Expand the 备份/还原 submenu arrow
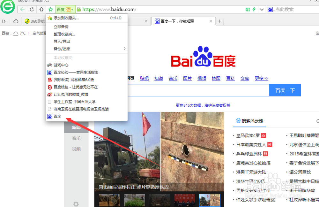Viewport: 319px width, 207px height. click(x=124, y=49)
